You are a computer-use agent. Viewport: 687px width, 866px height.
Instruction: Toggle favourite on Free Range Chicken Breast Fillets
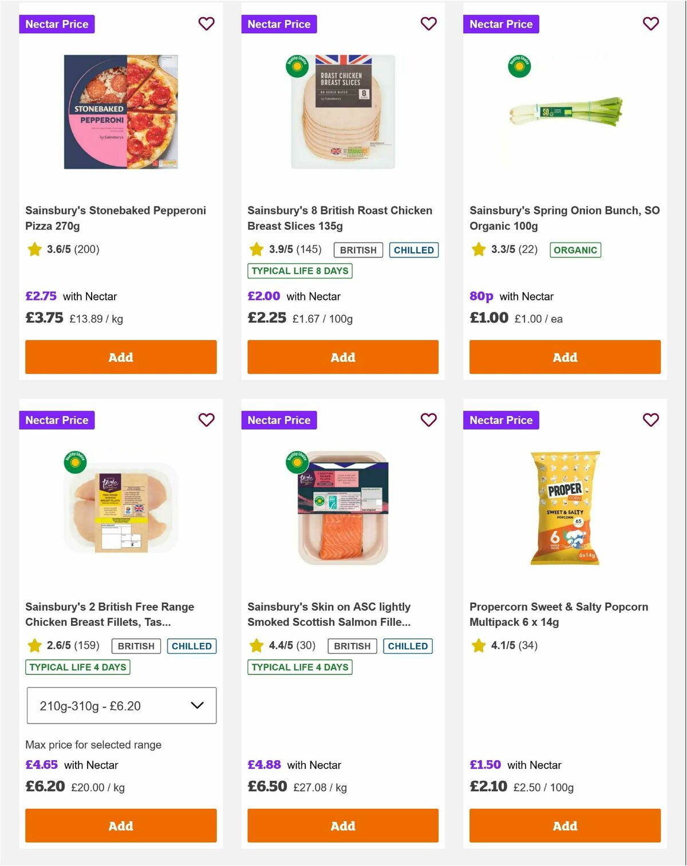[x=206, y=420]
